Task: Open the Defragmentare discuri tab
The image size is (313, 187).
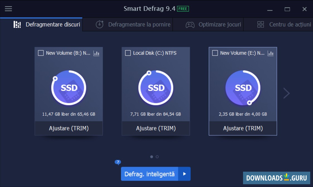Action: (x=41, y=24)
